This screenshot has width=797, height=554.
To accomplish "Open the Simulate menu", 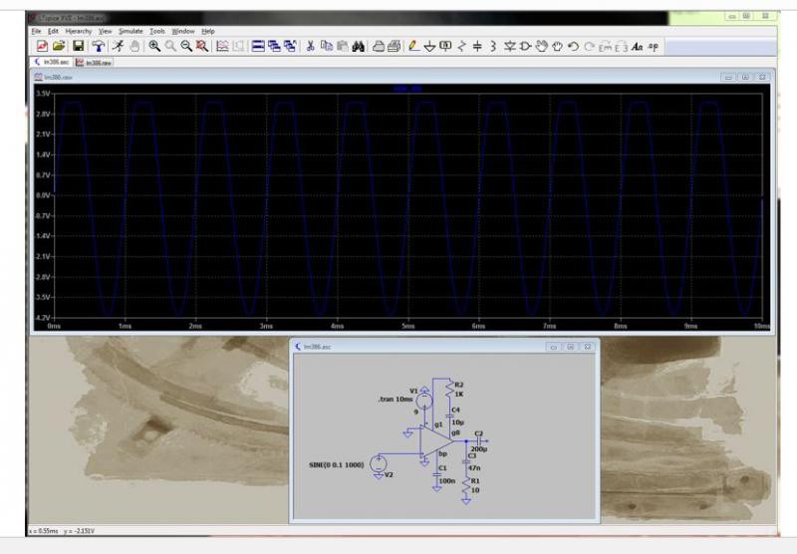I will [131, 31].
